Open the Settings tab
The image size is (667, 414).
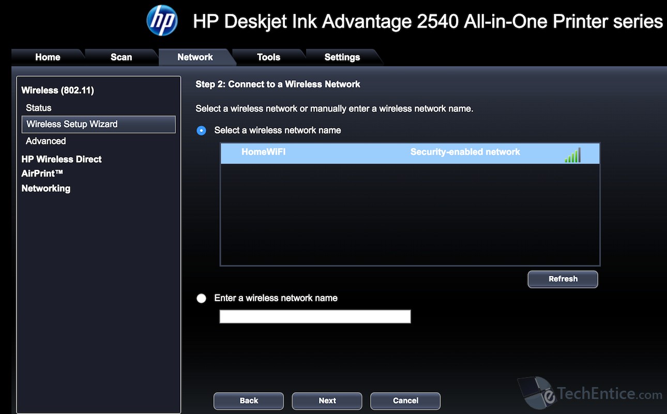pyautogui.click(x=342, y=57)
